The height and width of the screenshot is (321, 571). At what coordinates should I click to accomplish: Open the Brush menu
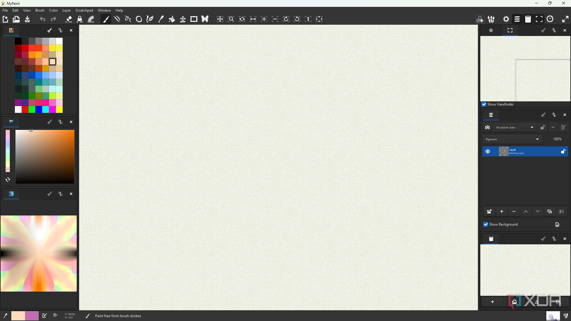tap(40, 10)
